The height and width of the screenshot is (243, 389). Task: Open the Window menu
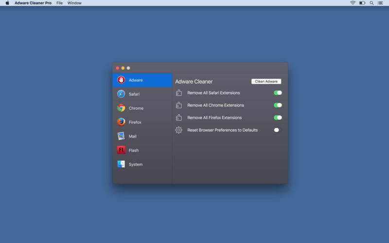click(x=74, y=3)
